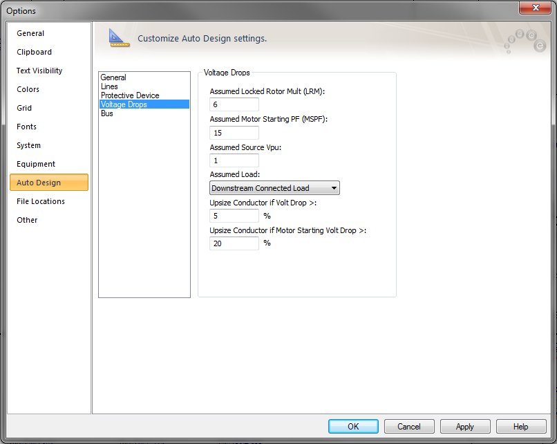This screenshot has height=444, width=557.
Task: Choose Protective Device in the list
Action: coord(144,95)
